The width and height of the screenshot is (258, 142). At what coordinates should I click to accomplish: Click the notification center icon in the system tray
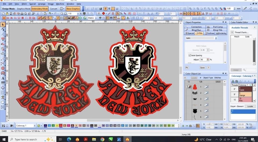coord(253,139)
